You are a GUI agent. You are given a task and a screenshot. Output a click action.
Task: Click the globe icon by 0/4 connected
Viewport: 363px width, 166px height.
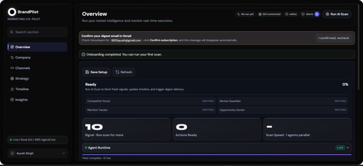pyautogui.click(x=260, y=14)
